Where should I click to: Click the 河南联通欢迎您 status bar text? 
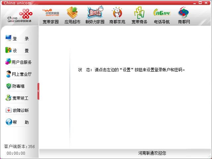[152, 153]
